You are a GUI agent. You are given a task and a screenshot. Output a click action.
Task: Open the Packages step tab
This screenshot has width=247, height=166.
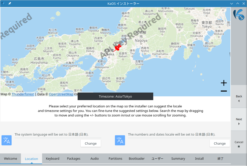pyautogui.click(x=74, y=159)
